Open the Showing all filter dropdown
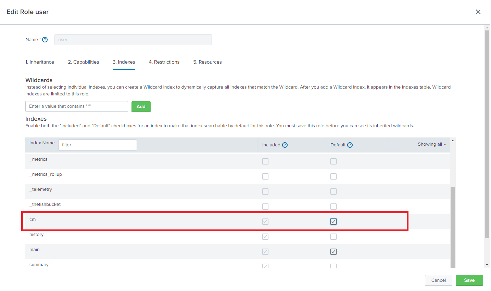The height and width of the screenshot is (291, 491). point(431,144)
